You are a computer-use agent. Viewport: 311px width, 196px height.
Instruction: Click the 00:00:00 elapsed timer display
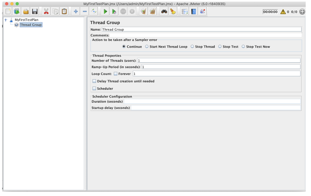270,12
